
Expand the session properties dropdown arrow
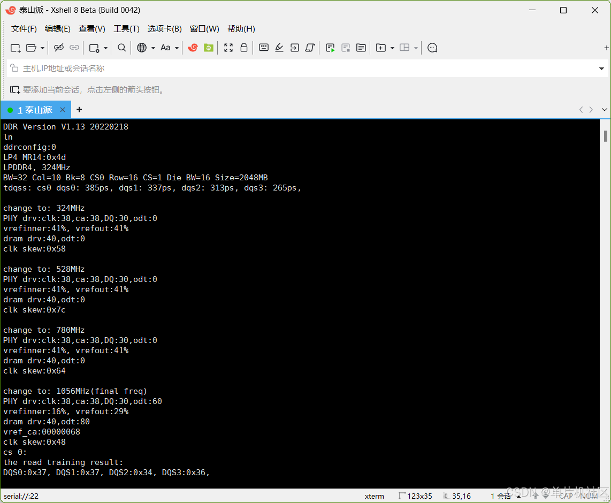pyautogui.click(x=105, y=48)
